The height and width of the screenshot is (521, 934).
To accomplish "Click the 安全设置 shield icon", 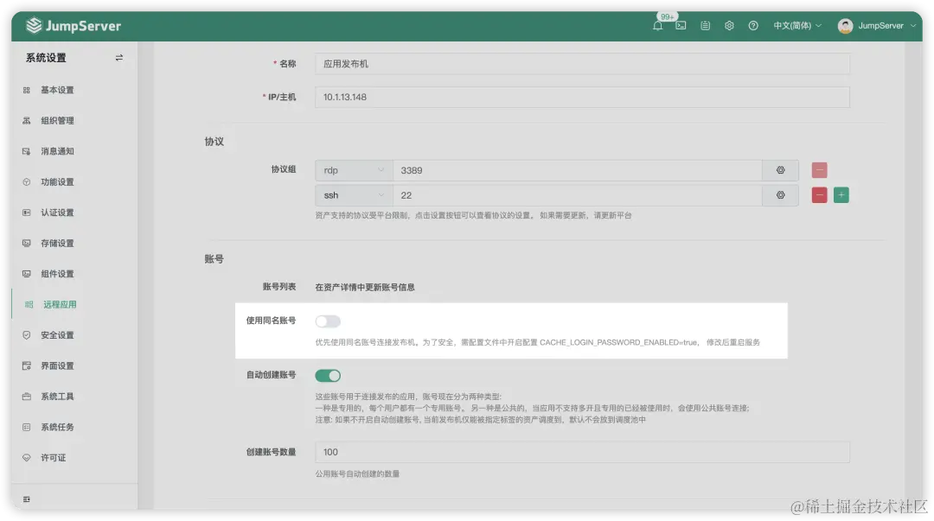I will (x=26, y=335).
